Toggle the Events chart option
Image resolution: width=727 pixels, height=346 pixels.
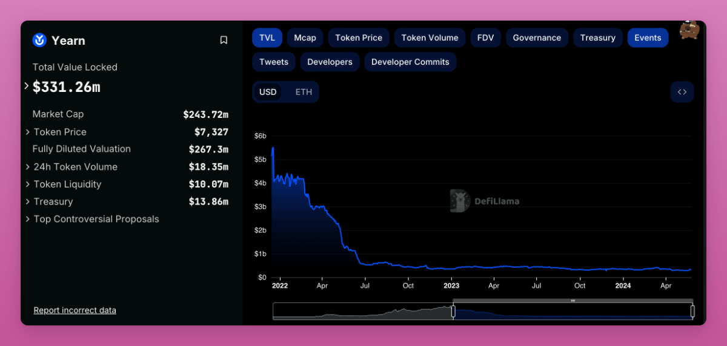click(x=648, y=38)
